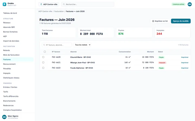
Task: Open the Tous les statuts dropdown
Action: [82, 45]
